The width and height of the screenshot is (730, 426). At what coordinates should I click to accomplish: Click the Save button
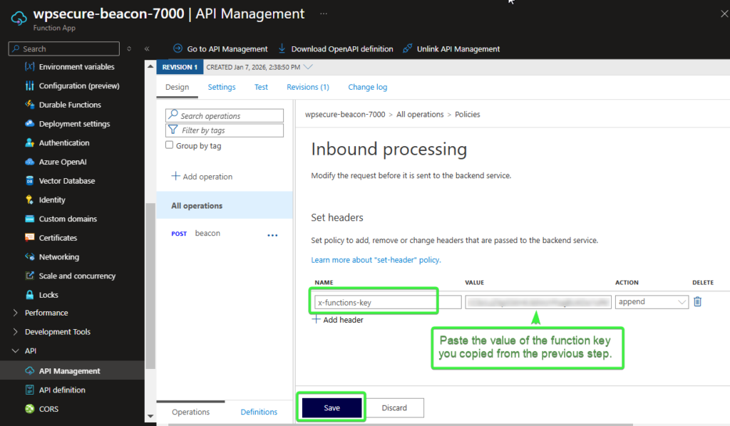pyautogui.click(x=331, y=407)
